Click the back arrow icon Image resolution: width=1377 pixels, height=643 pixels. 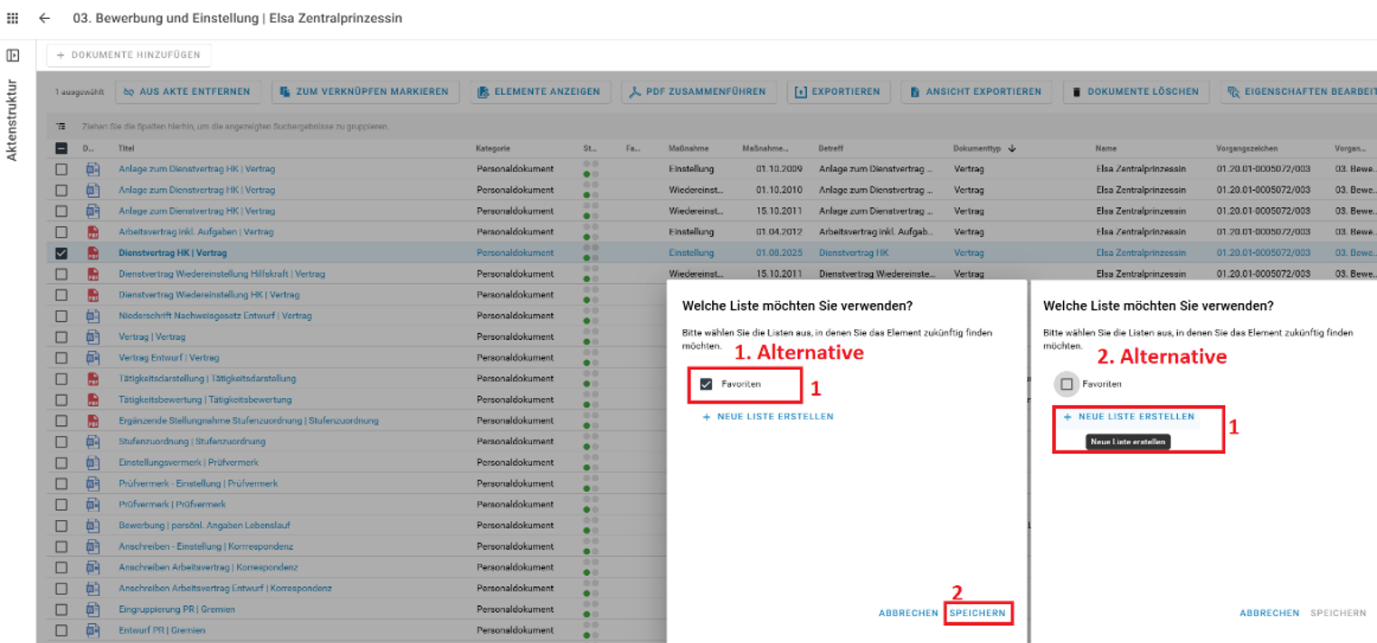click(x=44, y=18)
